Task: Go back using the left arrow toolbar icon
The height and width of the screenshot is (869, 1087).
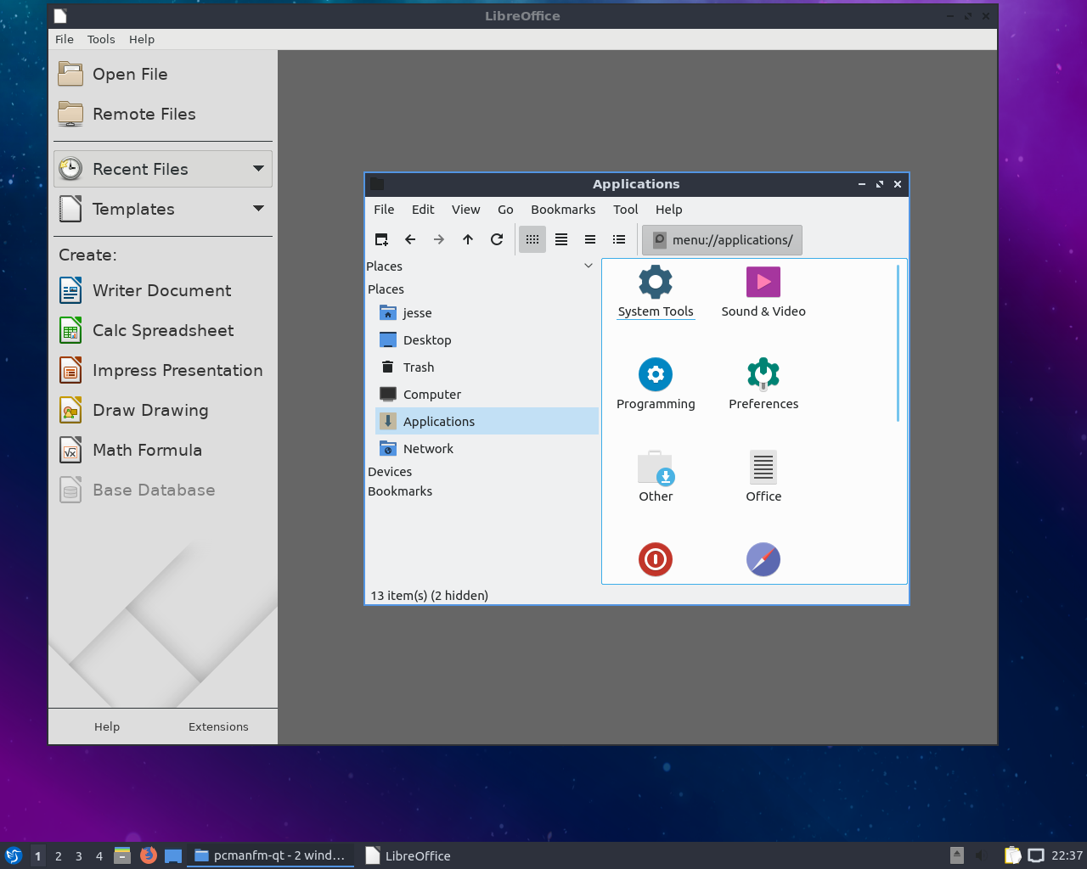Action: pos(410,239)
